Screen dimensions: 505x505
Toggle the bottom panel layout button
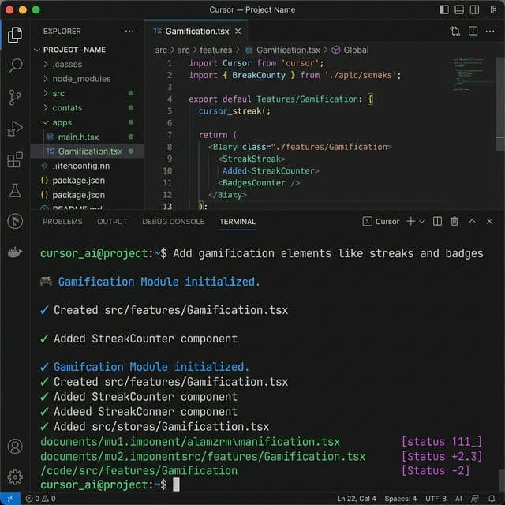click(x=459, y=9)
